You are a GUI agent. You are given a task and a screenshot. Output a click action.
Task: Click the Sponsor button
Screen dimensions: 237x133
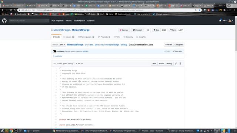point(124,30)
